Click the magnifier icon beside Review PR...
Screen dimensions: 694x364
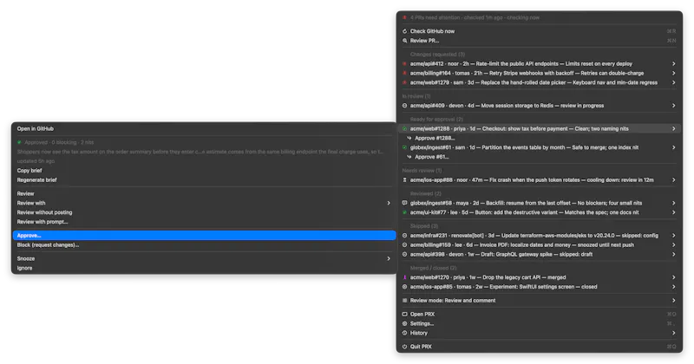tap(404, 41)
